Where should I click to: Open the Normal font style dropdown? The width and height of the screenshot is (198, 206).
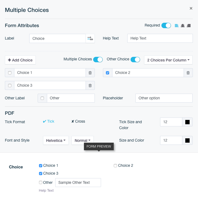tap(83, 140)
